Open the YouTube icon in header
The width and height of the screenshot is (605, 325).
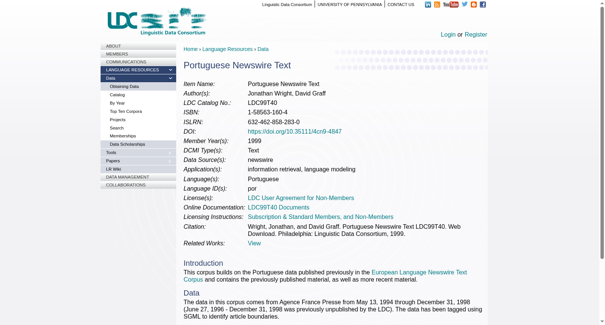click(451, 5)
